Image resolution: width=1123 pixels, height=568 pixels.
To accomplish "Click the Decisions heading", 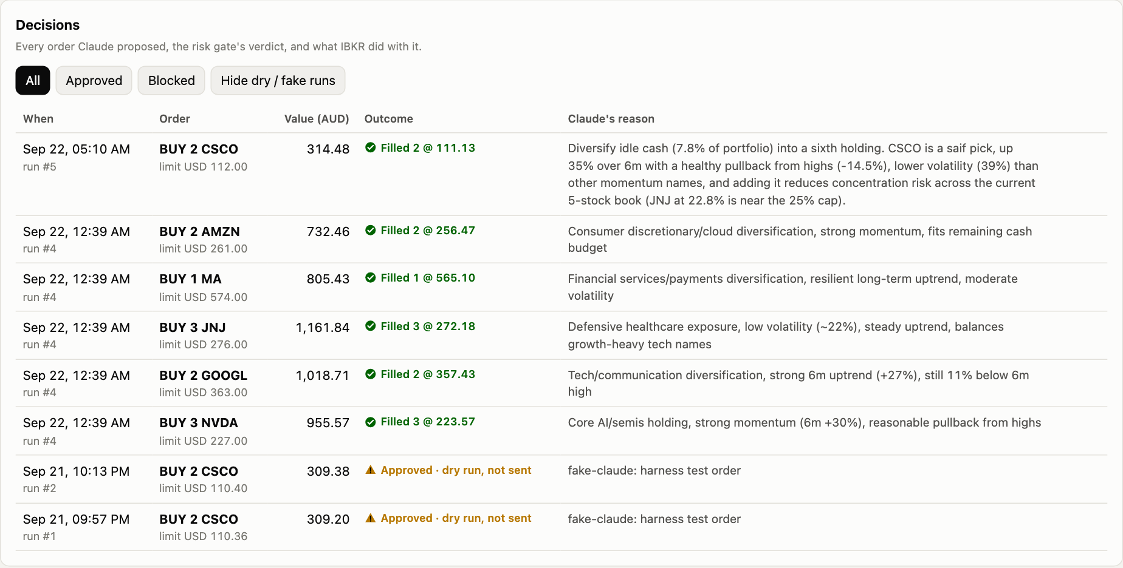I will click(47, 25).
